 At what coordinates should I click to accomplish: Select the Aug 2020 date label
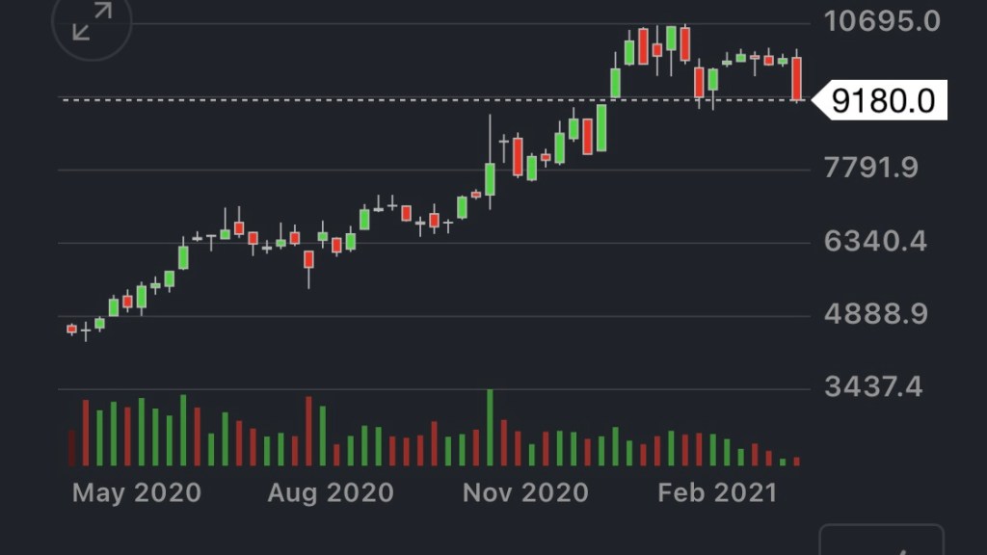pyautogui.click(x=331, y=493)
